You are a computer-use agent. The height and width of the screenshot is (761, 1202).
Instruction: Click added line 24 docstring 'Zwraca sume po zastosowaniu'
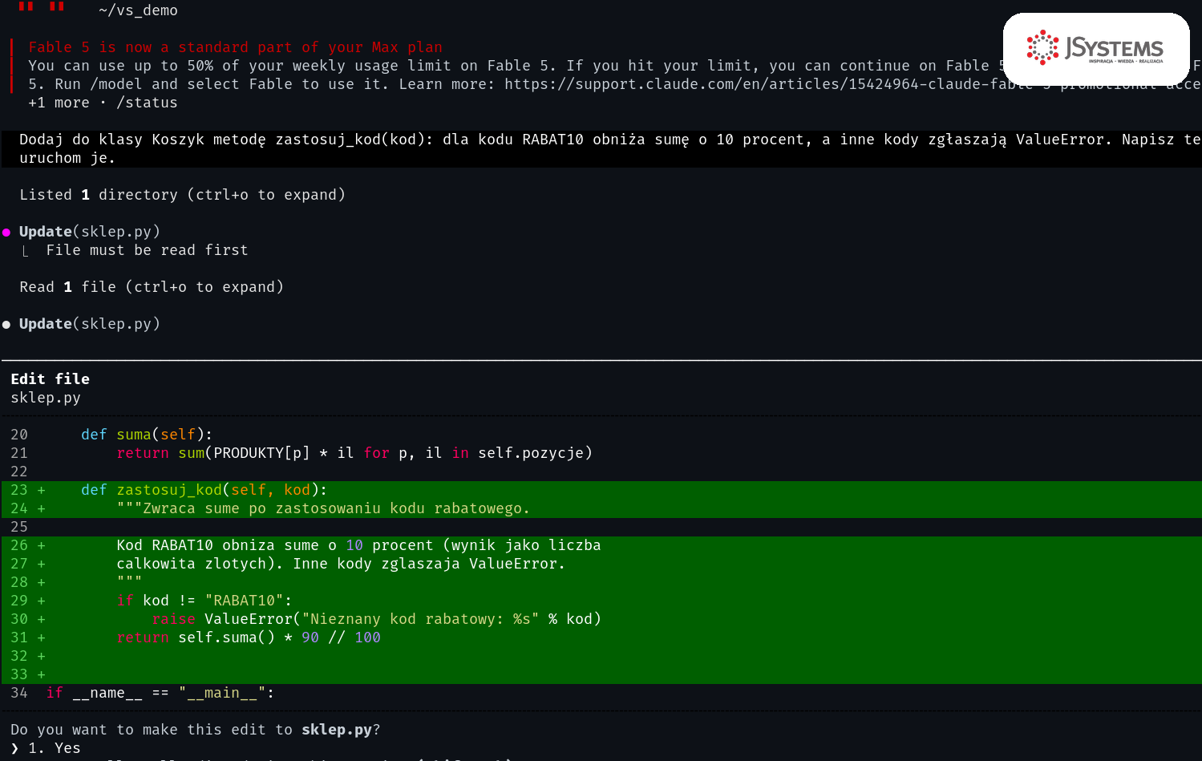tap(323, 508)
